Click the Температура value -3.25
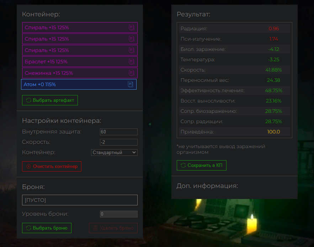This screenshot has width=314, height=247. coord(273,59)
